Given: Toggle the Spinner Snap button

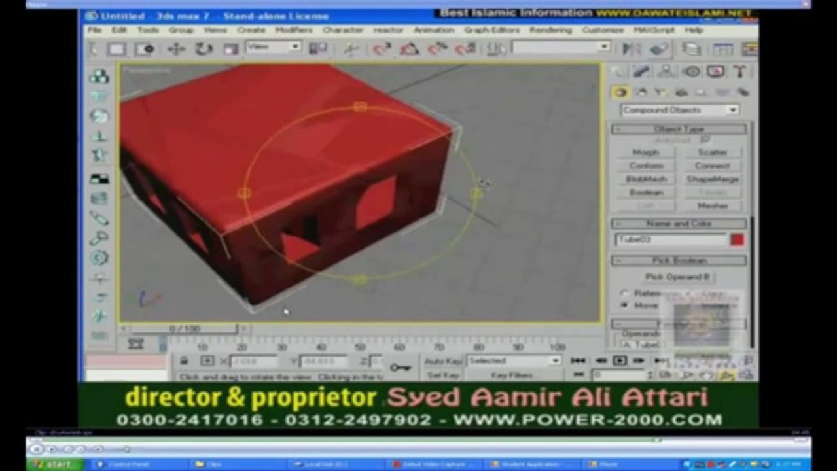Looking at the screenshot, I should [x=465, y=48].
